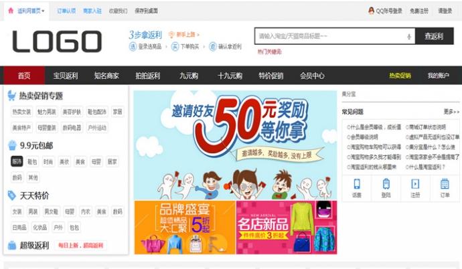
Task: Open 我的账户 in the nav bar
Action: 438,76
